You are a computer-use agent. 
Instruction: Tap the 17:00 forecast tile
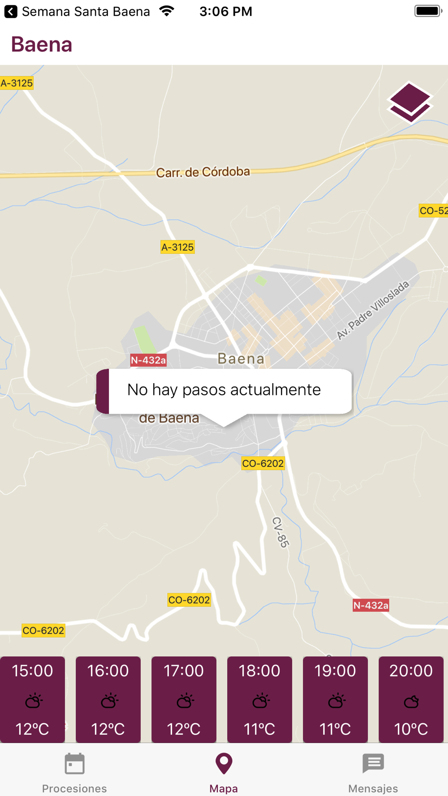(x=184, y=699)
